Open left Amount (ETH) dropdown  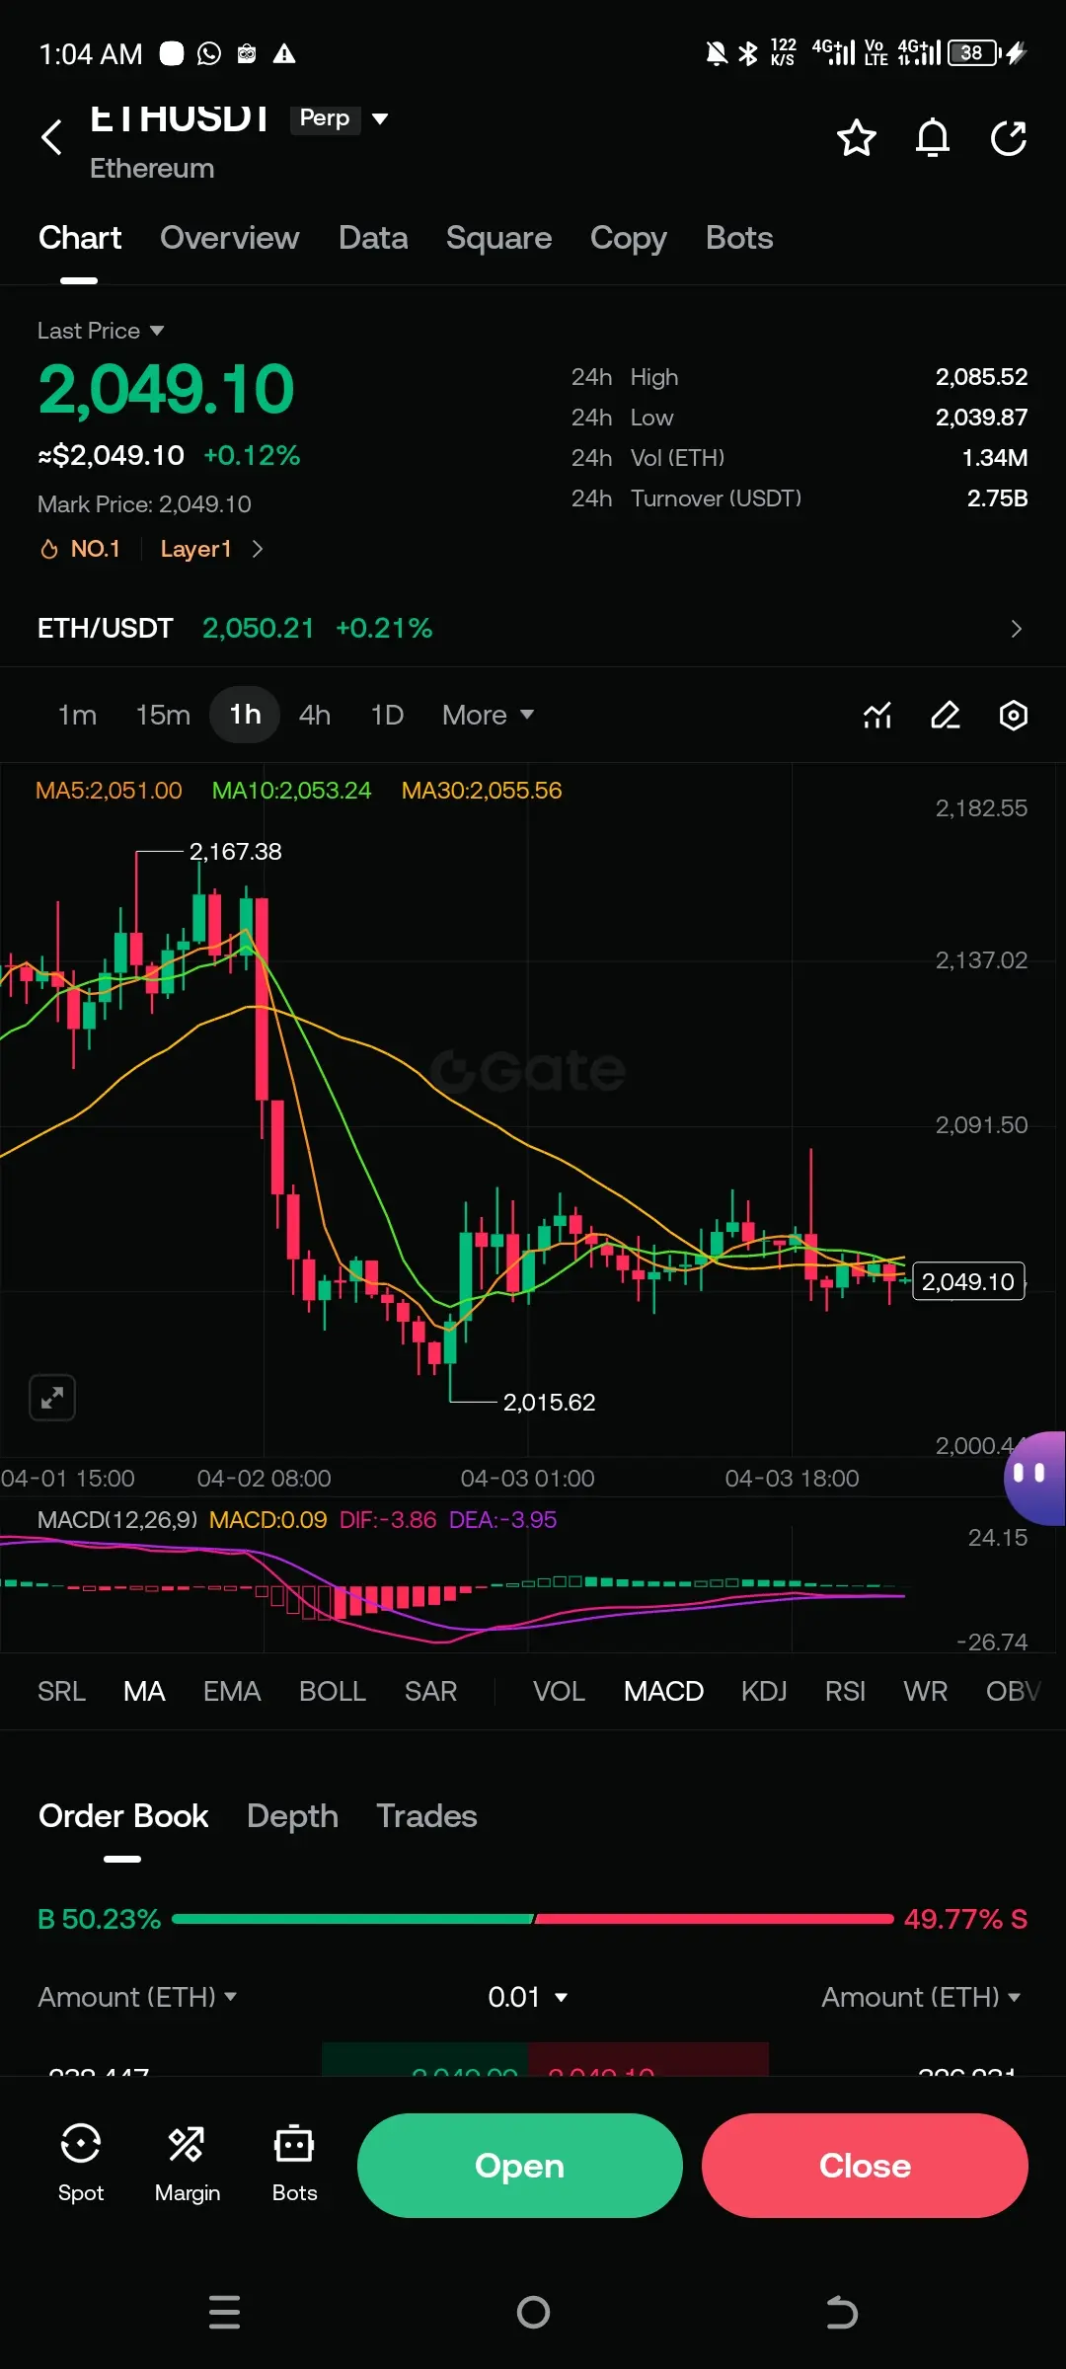pos(137,1997)
